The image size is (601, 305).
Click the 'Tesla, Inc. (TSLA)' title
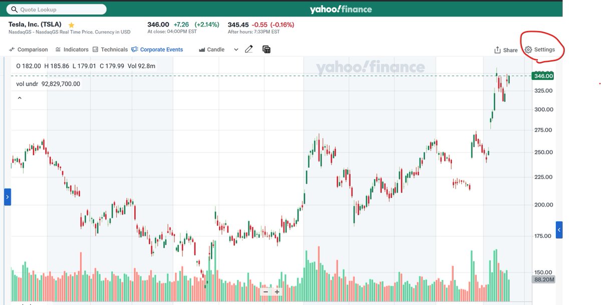coord(35,24)
